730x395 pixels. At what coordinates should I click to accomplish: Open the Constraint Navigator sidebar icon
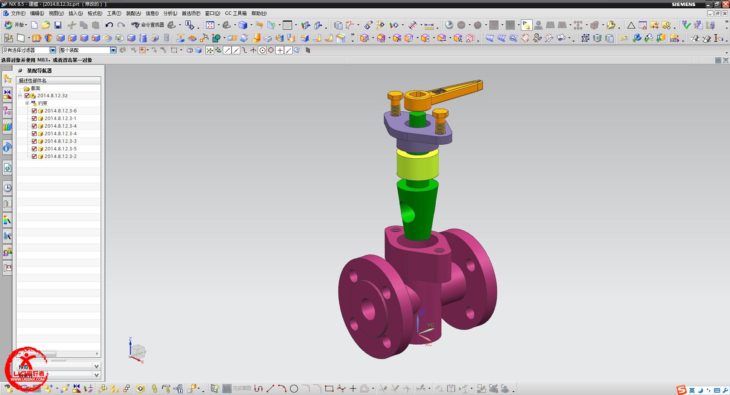click(7, 95)
